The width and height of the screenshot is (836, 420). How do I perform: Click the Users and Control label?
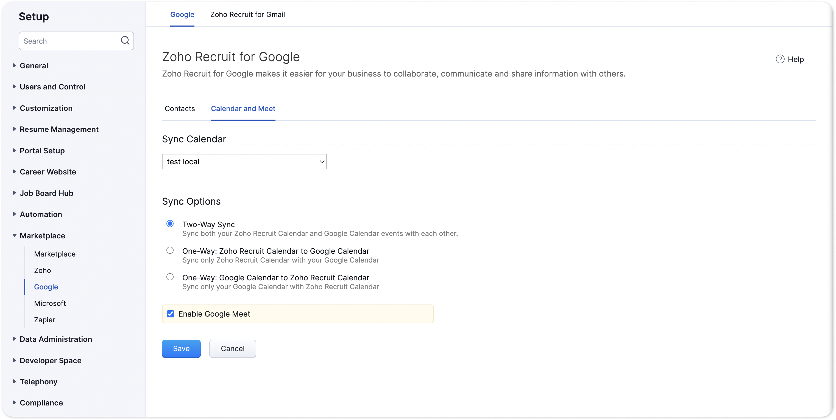(x=52, y=87)
